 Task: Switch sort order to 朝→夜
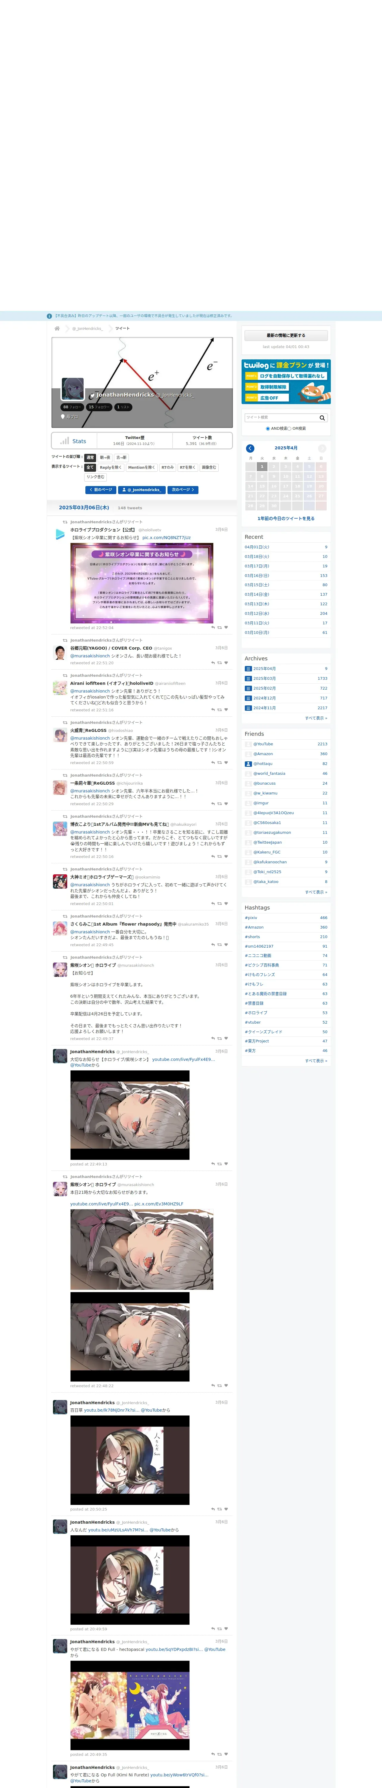click(105, 457)
